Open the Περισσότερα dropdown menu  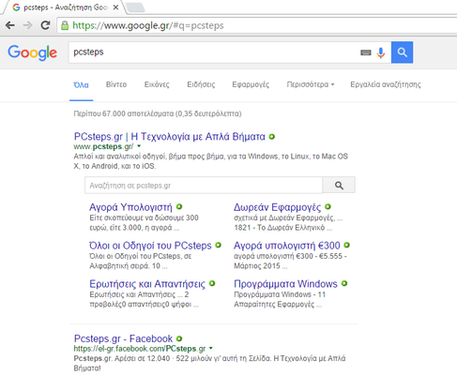coord(311,84)
